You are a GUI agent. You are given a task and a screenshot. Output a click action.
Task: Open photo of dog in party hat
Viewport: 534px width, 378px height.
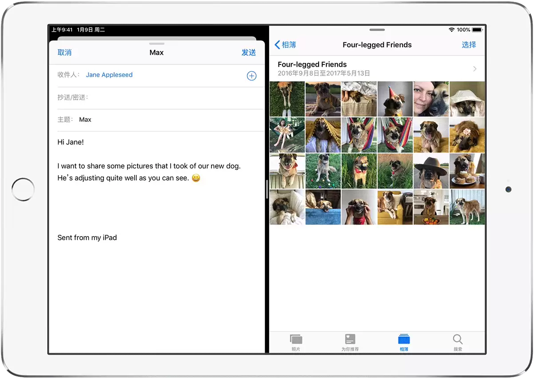click(395, 99)
